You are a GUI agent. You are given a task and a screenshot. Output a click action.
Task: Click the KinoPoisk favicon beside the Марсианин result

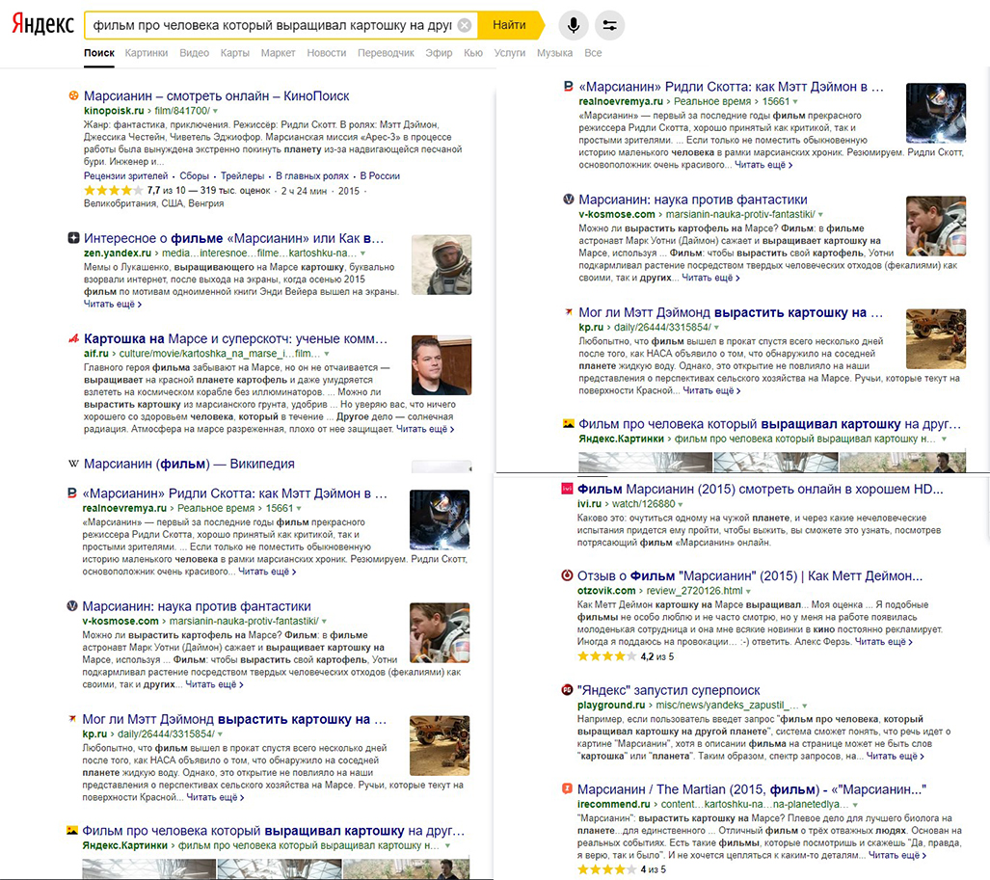tap(73, 96)
